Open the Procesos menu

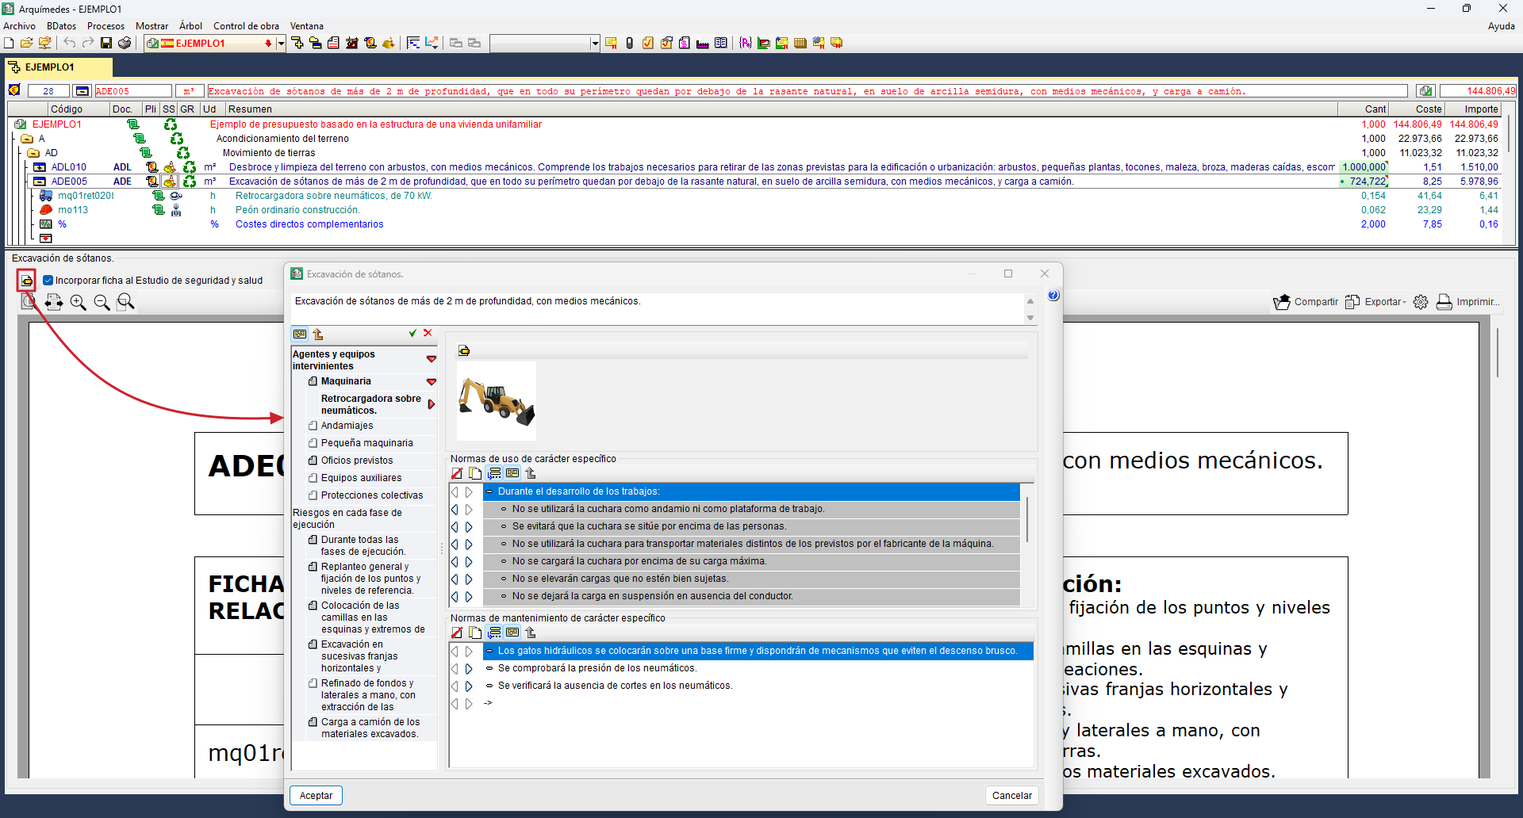pyautogui.click(x=105, y=26)
